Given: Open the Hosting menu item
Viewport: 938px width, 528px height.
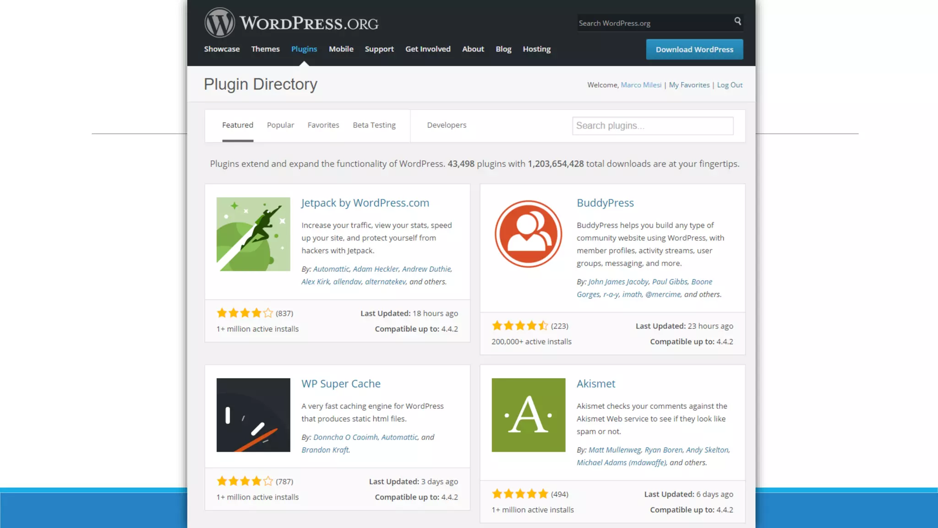Looking at the screenshot, I should point(536,49).
